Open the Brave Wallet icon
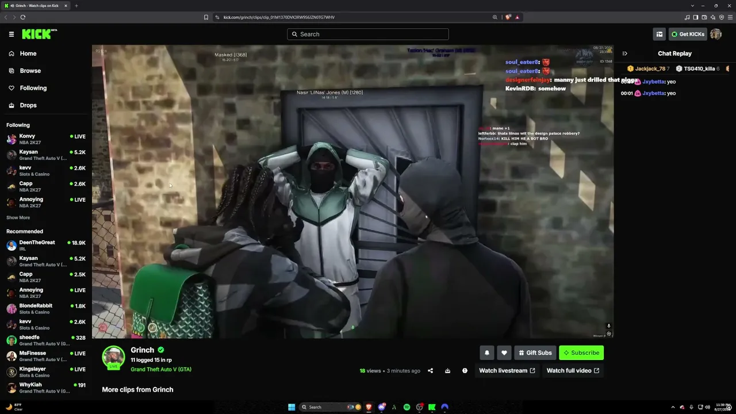Viewport: 736px width, 414px height. tap(704, 17)
